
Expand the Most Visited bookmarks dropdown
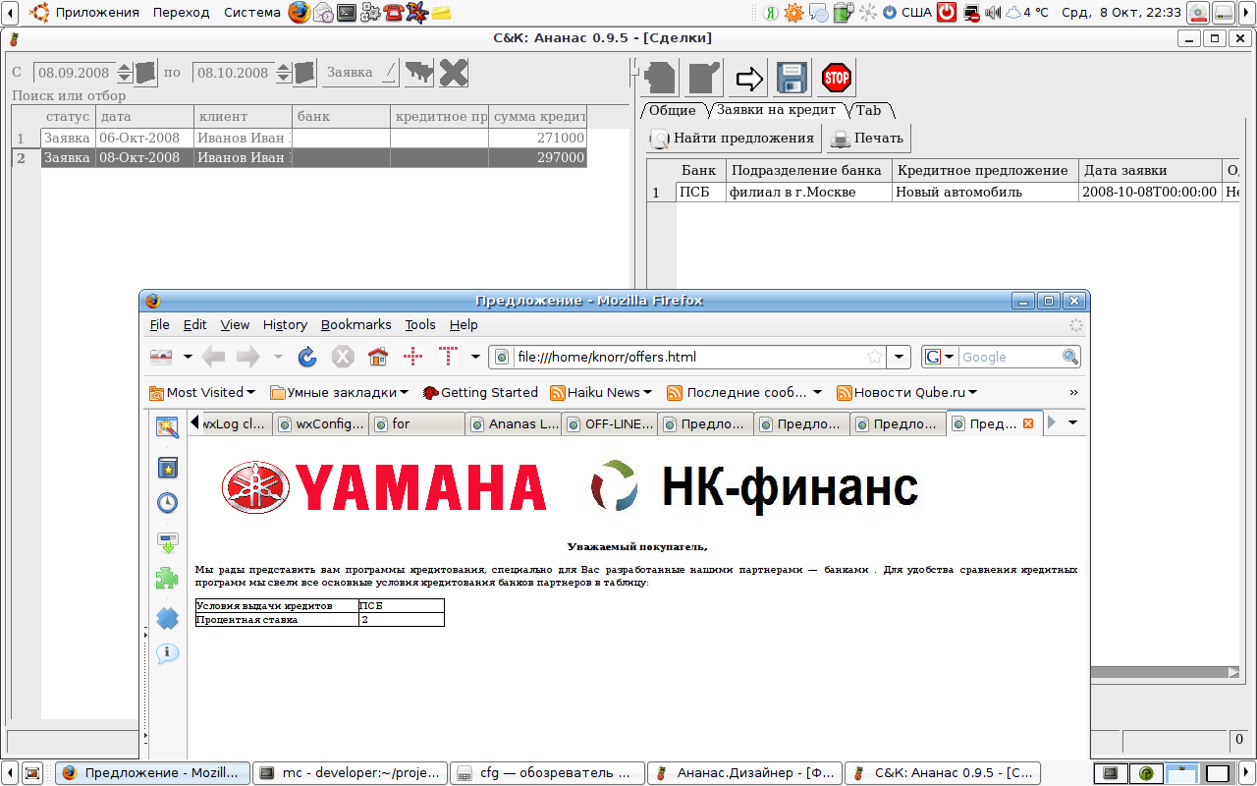coord(202,392)
